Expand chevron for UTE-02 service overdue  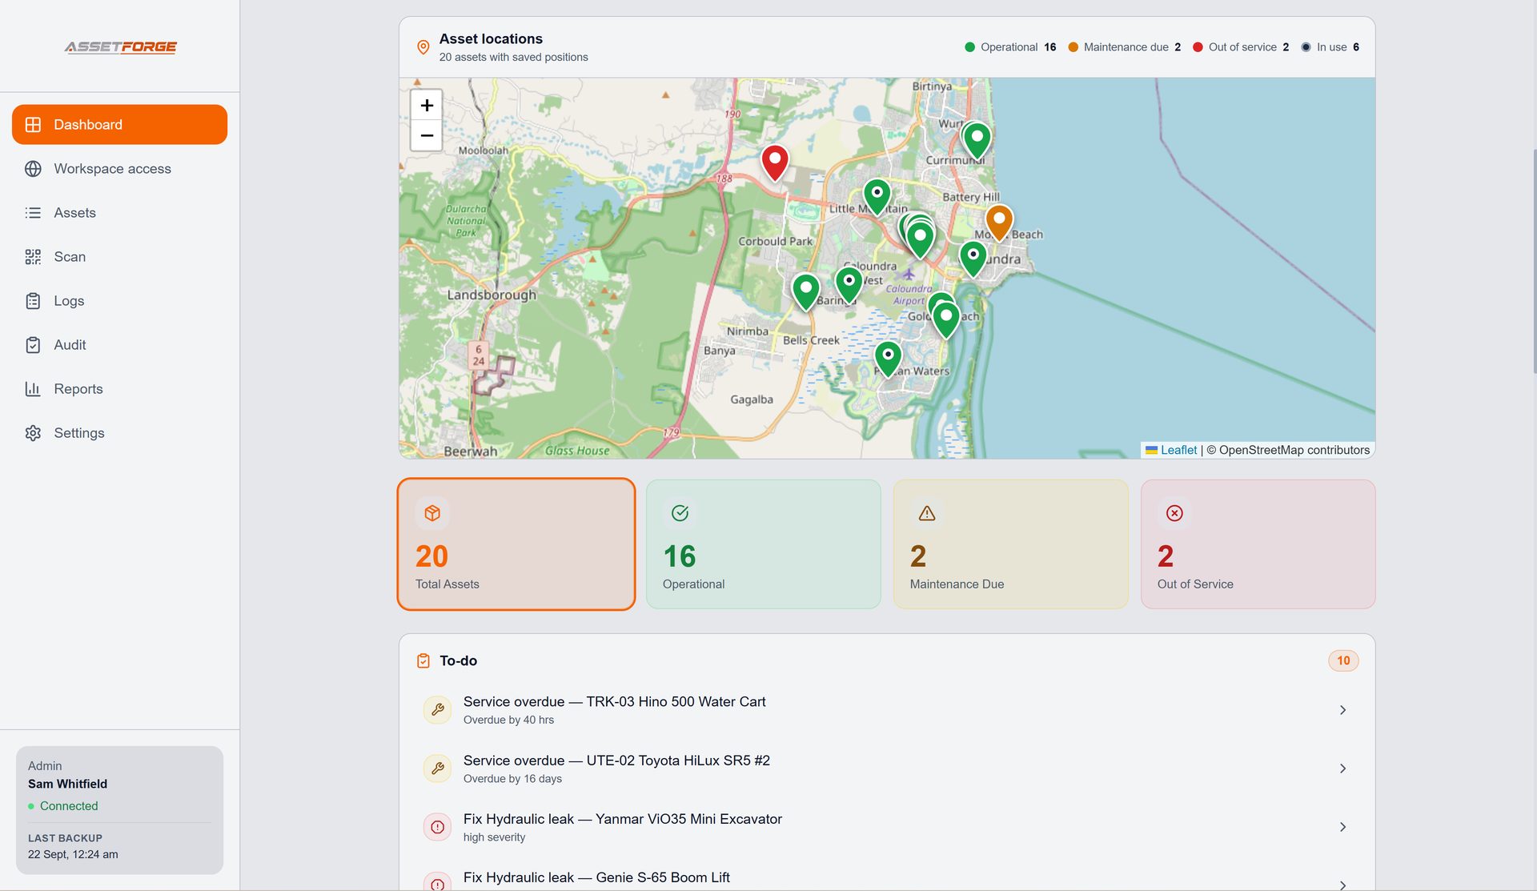click(1342, 769)
